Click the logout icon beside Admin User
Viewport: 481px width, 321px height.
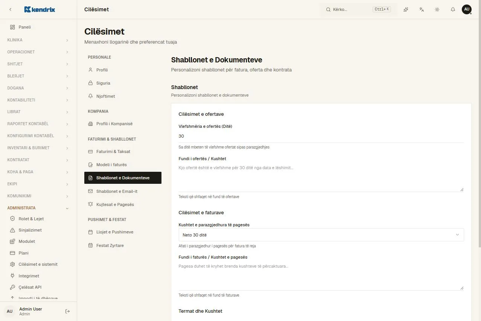click(67, 311)
